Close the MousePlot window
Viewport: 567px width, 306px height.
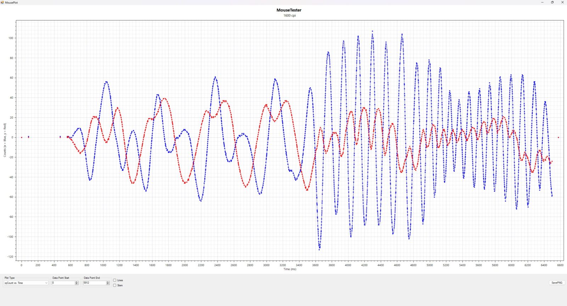point(562,2)
